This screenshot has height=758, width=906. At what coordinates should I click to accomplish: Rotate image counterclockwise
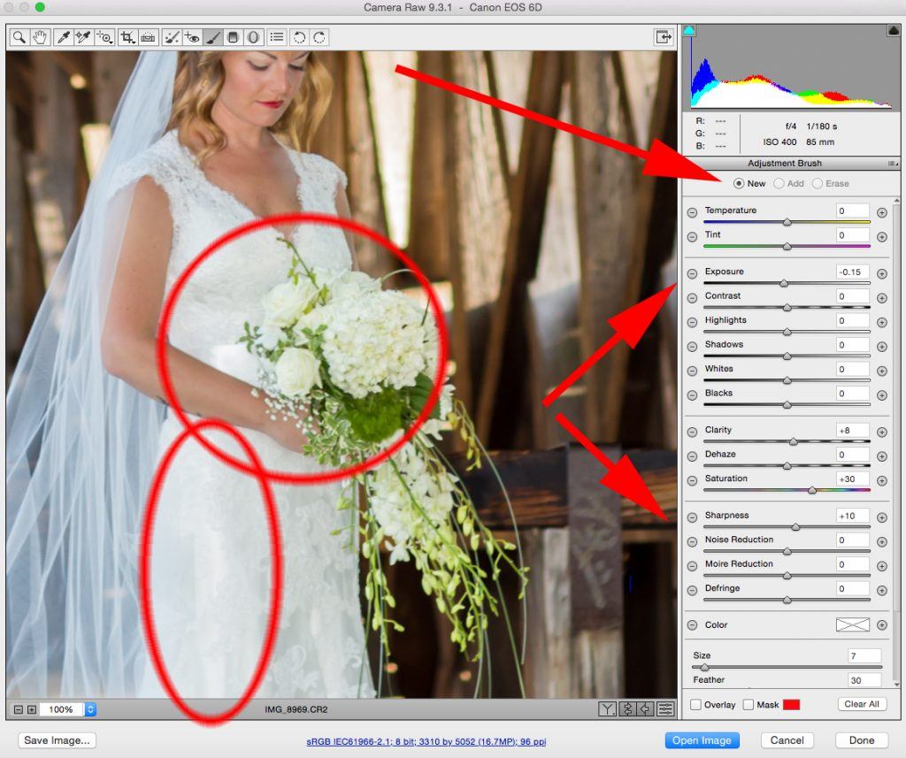point(299,37)
